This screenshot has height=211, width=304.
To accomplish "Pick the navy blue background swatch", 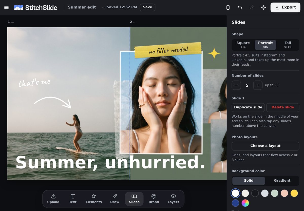I will [235, 203].
